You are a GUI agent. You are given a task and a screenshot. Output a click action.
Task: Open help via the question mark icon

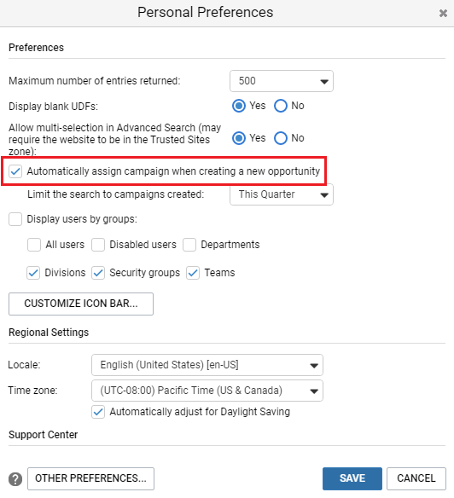tap(15, 478)
